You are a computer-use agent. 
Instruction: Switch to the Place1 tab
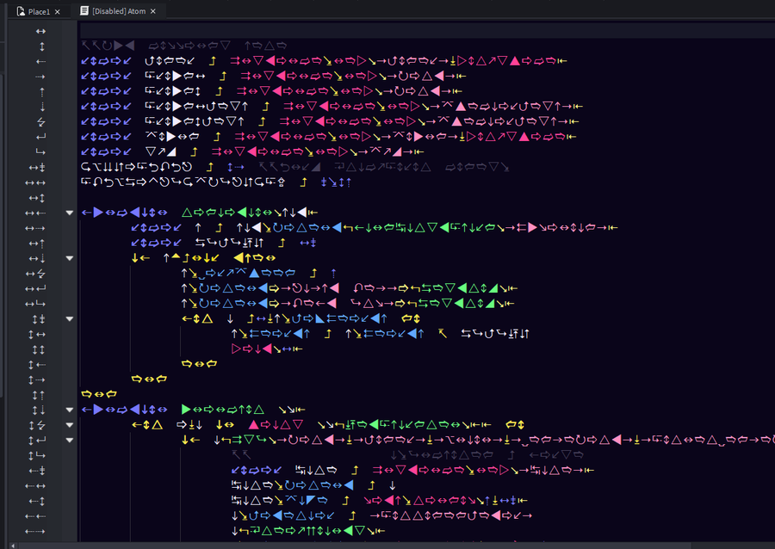[x=39, y=11]
